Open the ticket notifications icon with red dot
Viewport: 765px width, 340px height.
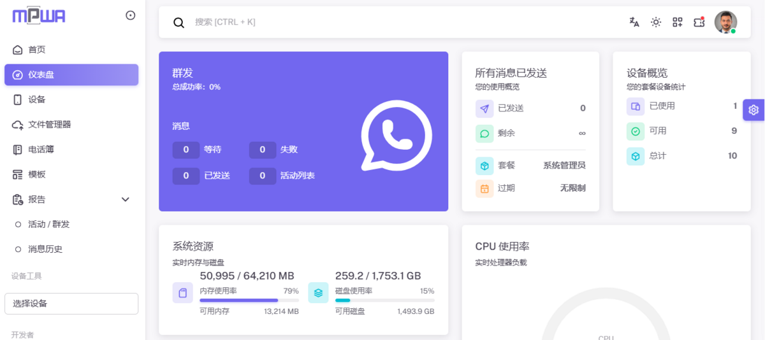[x=699, y=22]
